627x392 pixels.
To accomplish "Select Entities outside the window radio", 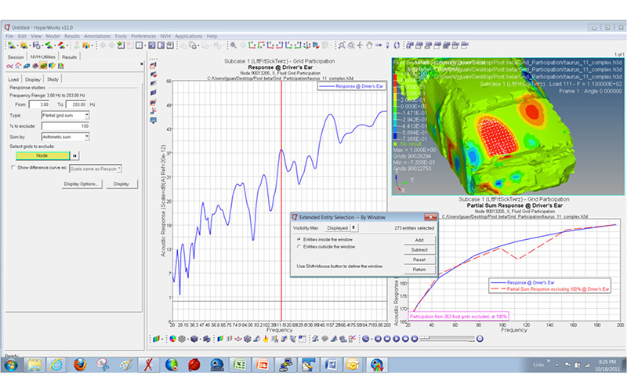I will (299, 247).
